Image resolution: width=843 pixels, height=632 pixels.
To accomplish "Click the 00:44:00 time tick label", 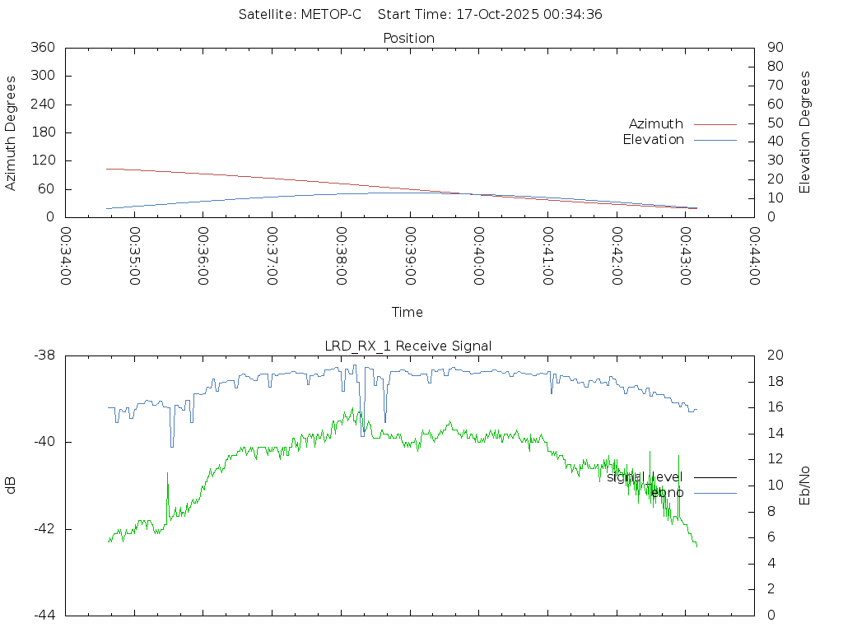I will tap(753, 257).
